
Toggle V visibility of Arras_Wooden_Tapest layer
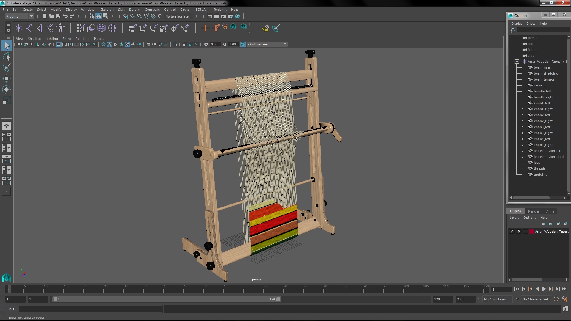[512, 232]
